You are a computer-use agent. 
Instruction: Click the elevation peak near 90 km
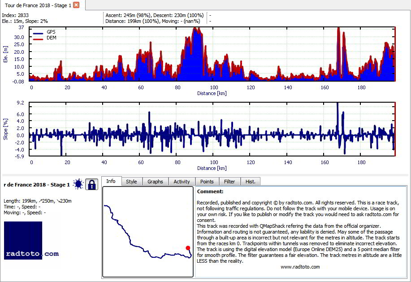[195, 29]
